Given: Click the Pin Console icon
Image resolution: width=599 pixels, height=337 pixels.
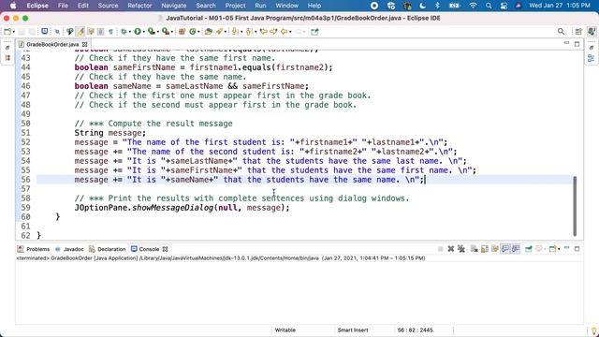Looking at the screenshot, I should pyautogui.click(x=529, y=249).
